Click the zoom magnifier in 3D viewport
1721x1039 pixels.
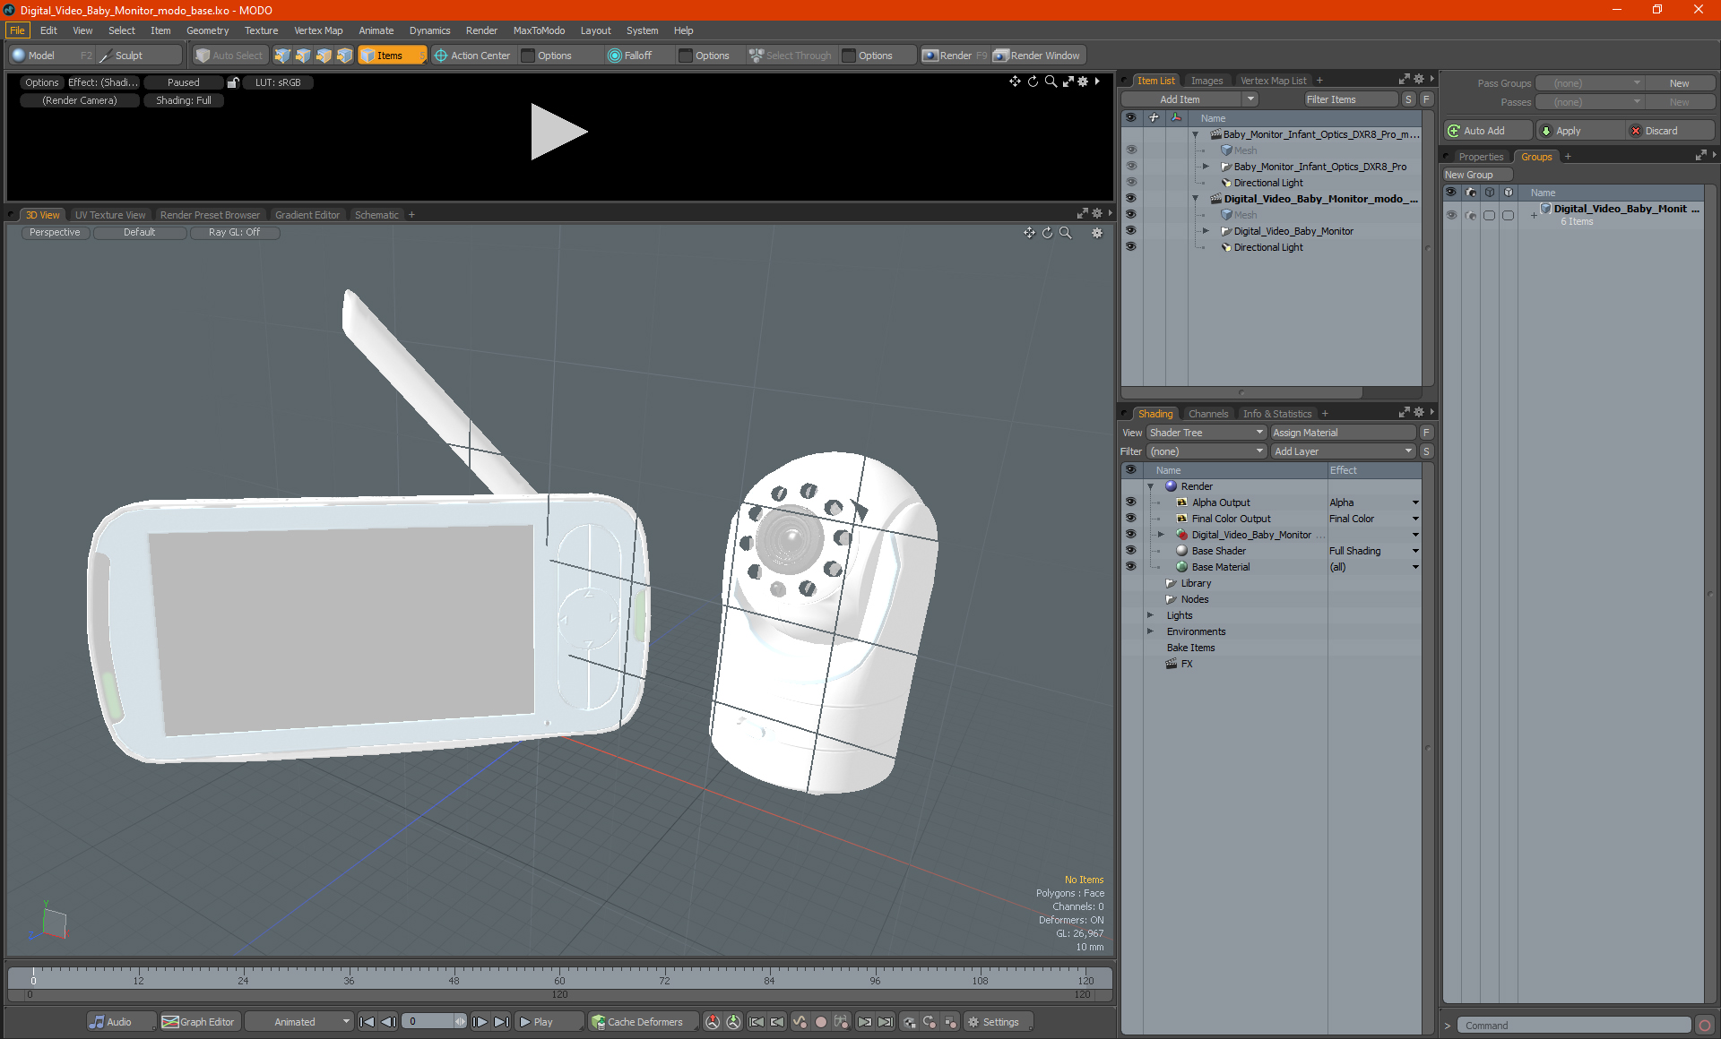pos(1065,233)
